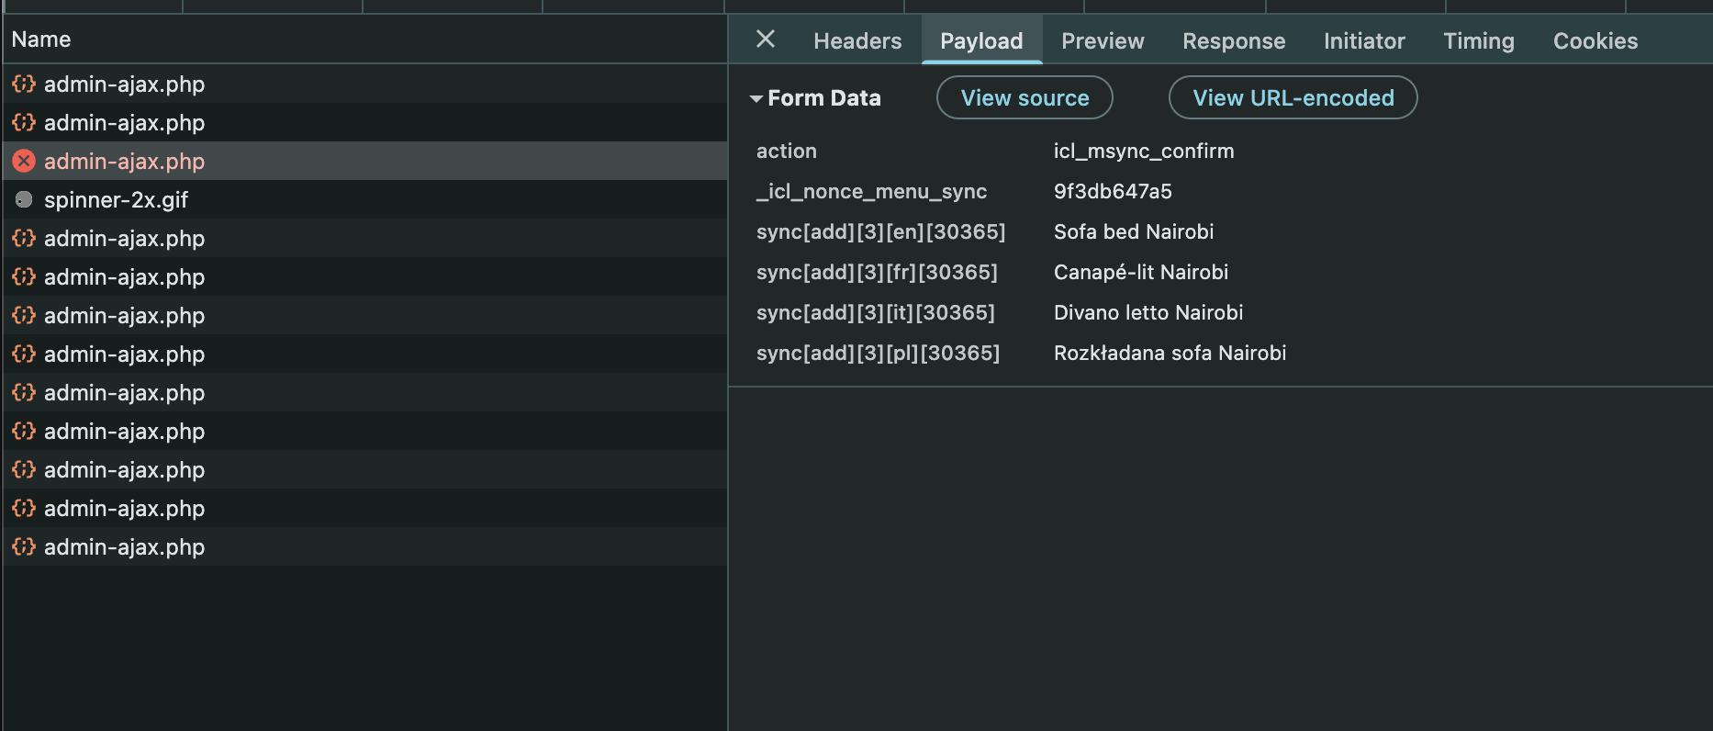
Task: Open the Timing tab
Action: [1478, 41]
